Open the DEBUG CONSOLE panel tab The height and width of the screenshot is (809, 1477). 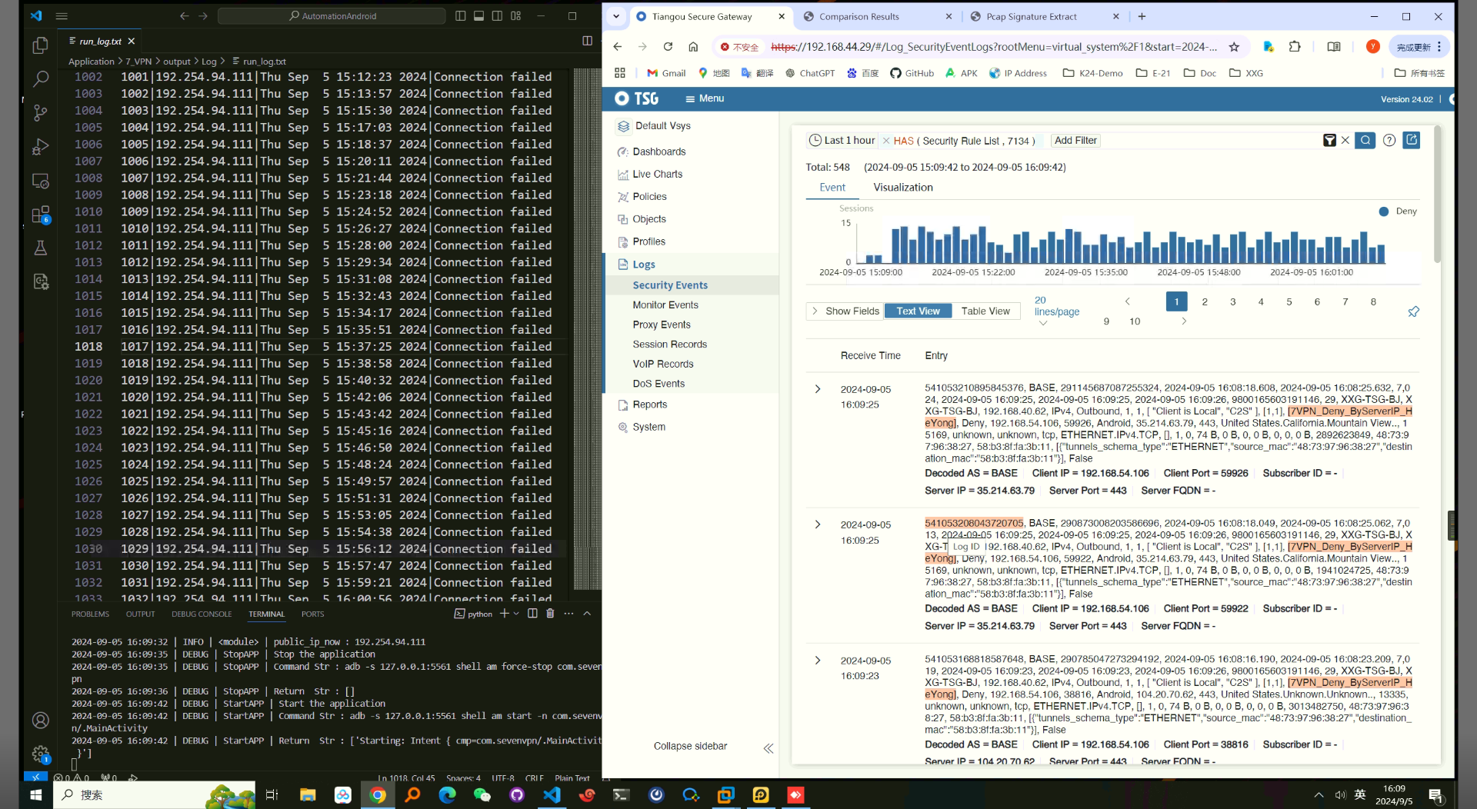click(202, 614)
